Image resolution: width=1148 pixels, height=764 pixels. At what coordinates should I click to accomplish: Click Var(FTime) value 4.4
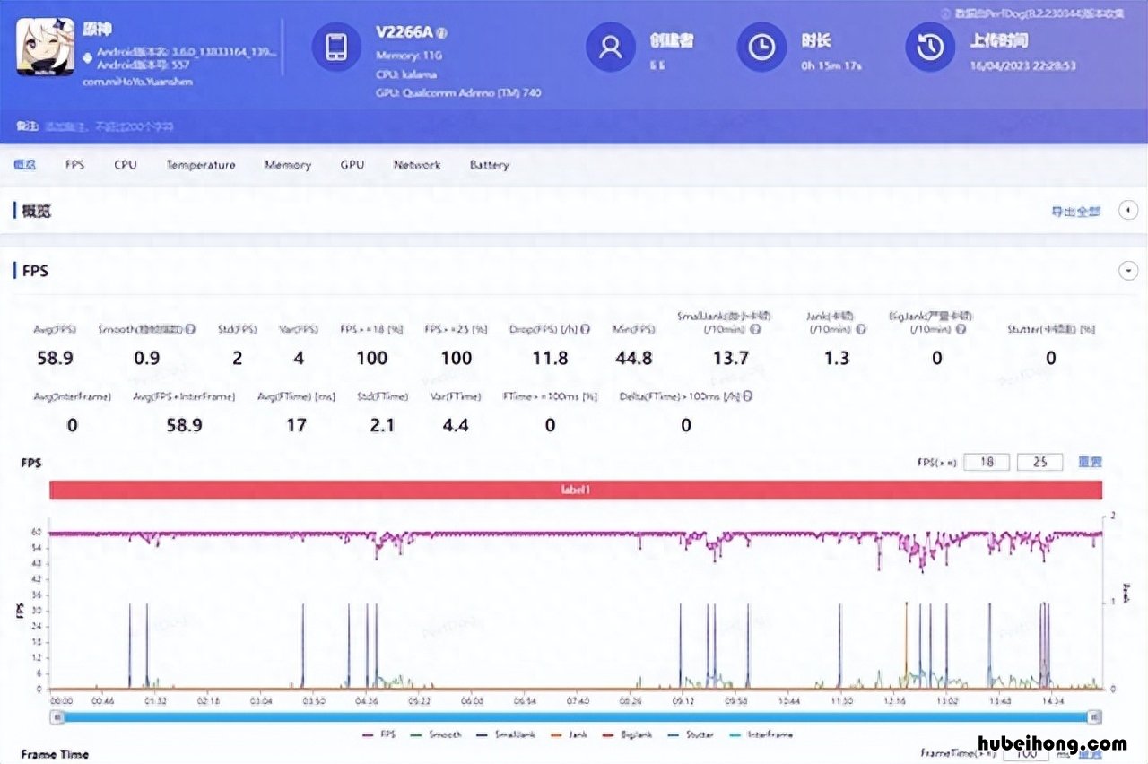tap(456, 424)
